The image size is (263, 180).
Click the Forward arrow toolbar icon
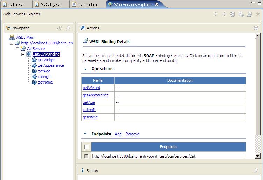tap(224, 14)
